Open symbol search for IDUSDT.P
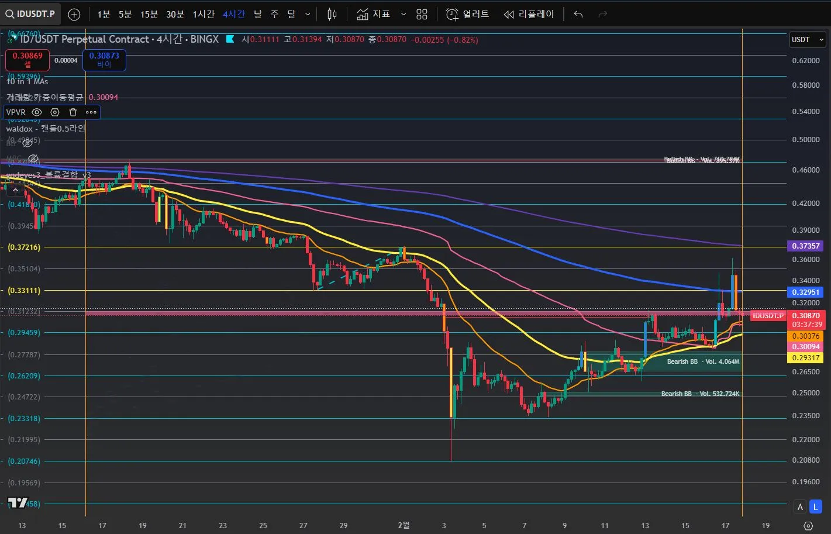Screen dimensions: 831x534 (30, 13)
